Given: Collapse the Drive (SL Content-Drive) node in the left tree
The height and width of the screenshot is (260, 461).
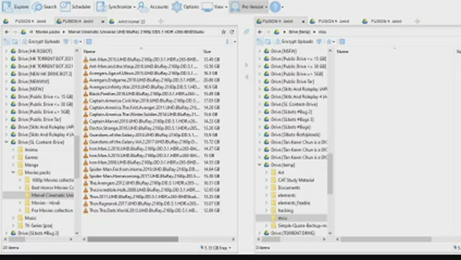Looking at the screenshot, I should pyautogui.click(x=6, y=142).
